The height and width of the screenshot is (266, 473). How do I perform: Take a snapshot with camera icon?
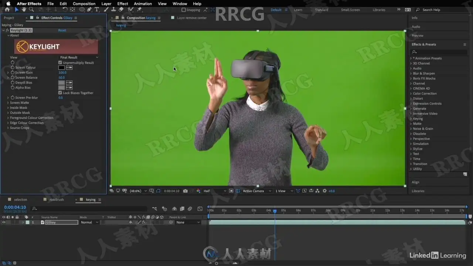(186, 191)
